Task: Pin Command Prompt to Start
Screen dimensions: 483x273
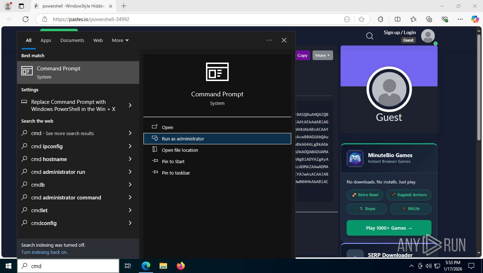Action: pyautogui.click(x=217, y=161)
